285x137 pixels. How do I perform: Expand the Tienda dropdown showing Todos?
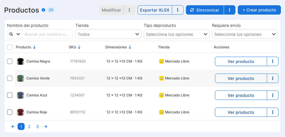[108, 34]
